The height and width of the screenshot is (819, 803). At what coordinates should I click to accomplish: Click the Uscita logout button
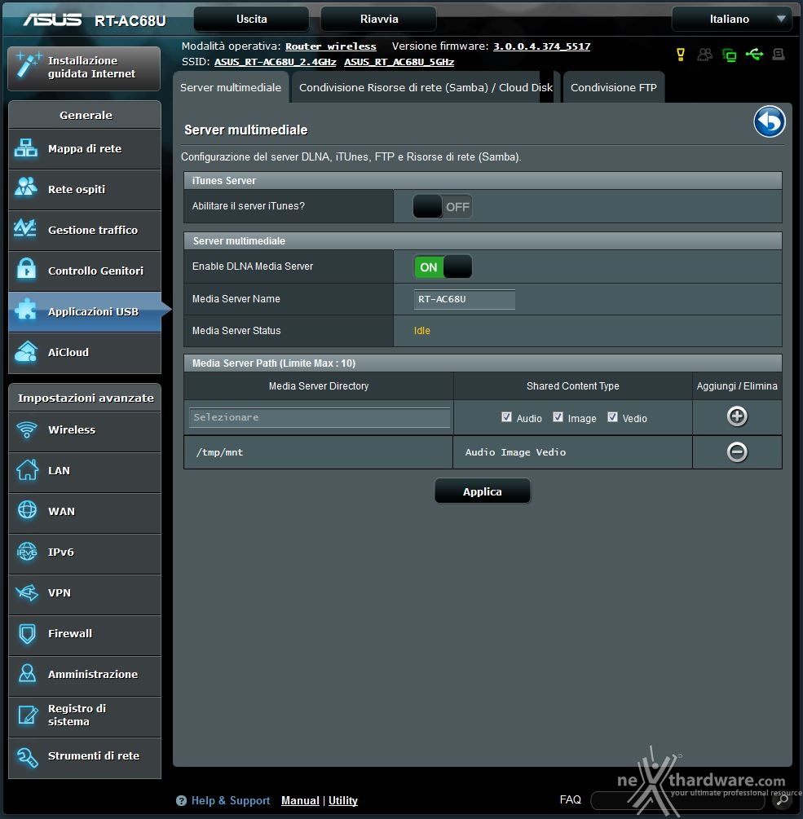tap(251, 20)
